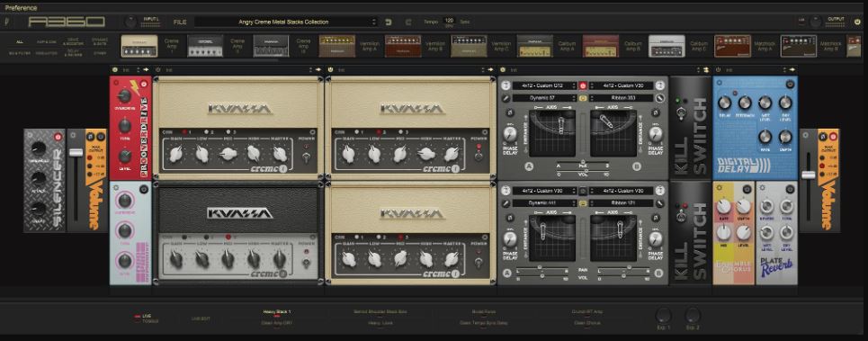
Task: Open the tuner fork icon
Action: (x=6, y=22)
